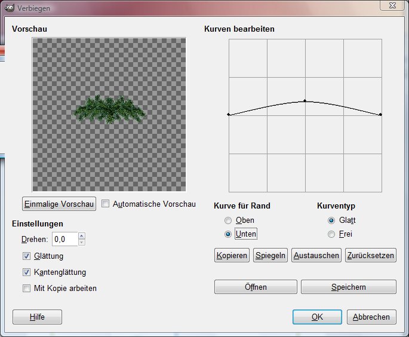This screenshot has width=409, height=337.
Task: Choose the Glatt curve type
Action: pyautogui.click(x=331, y=220)
